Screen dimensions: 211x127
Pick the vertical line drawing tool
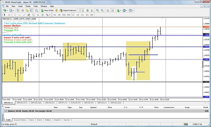pyautogui.click(x=15, y=15)
